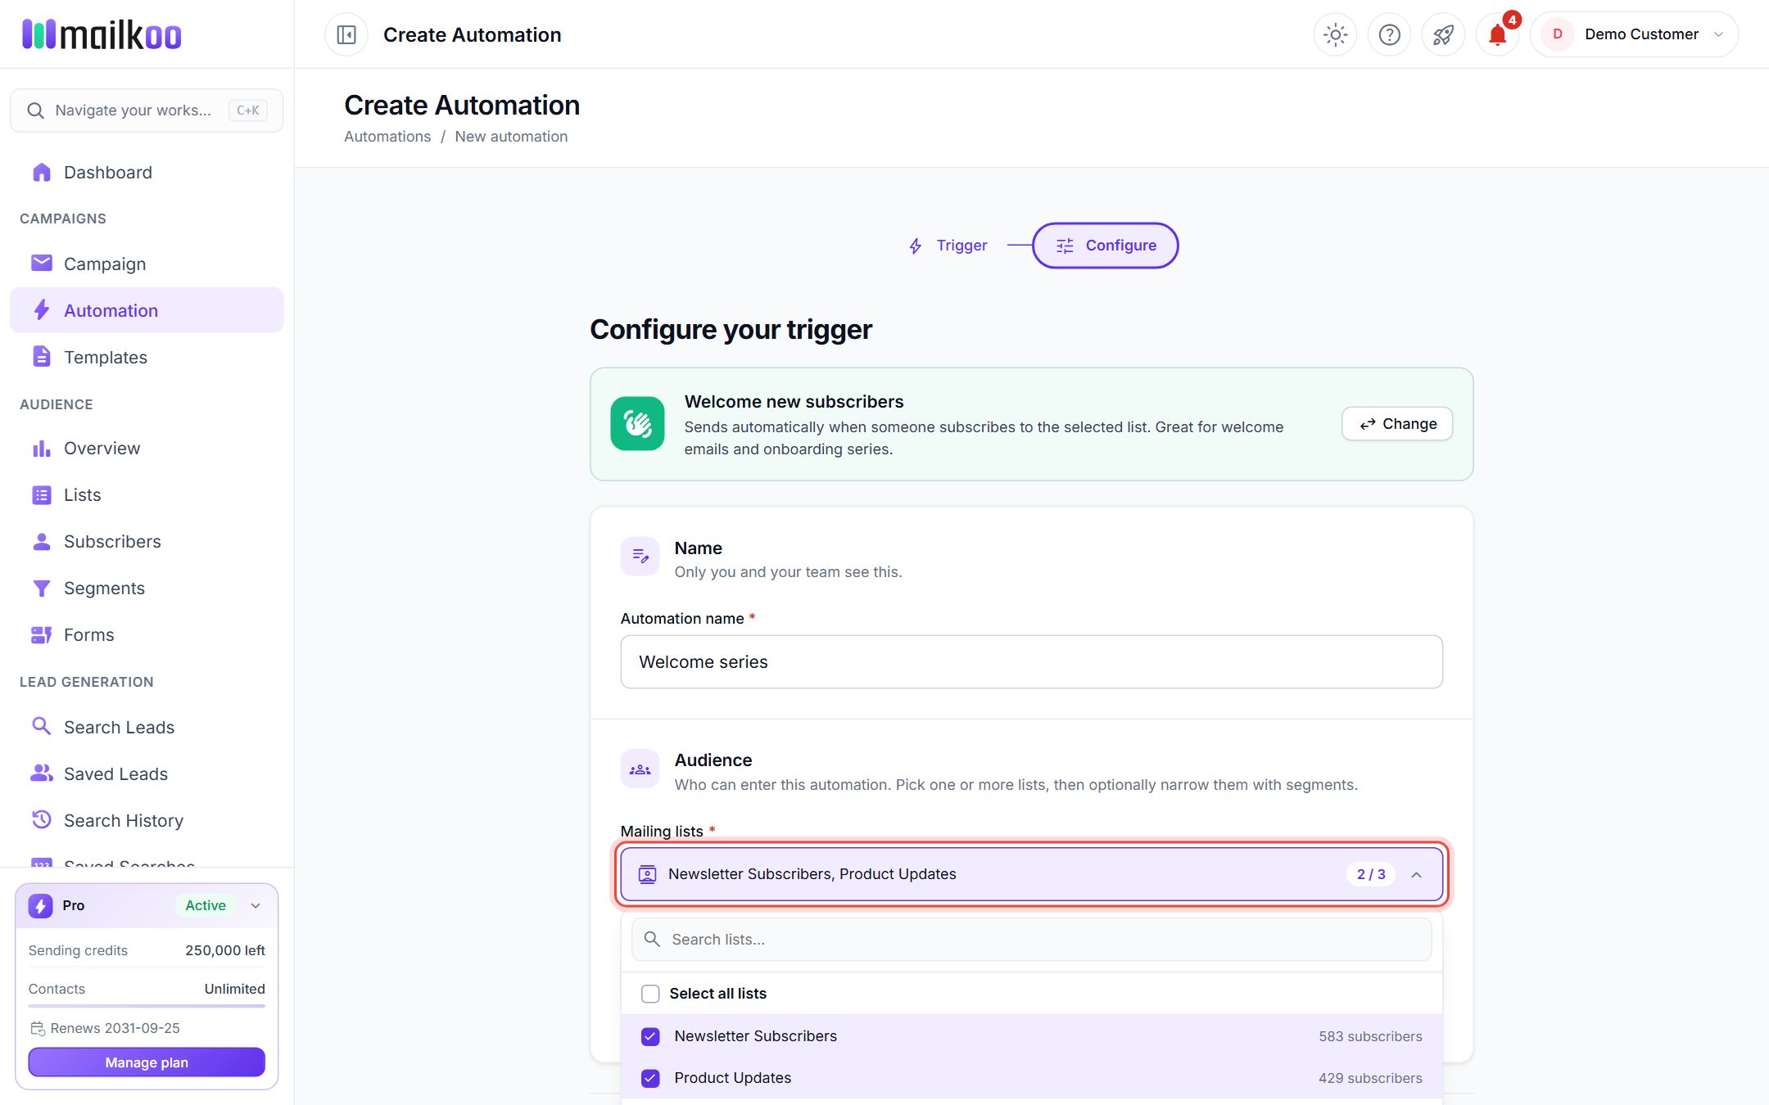1769x1105 pixels.
Task: Go back to the Trigger step
Action: click(948, 246)
